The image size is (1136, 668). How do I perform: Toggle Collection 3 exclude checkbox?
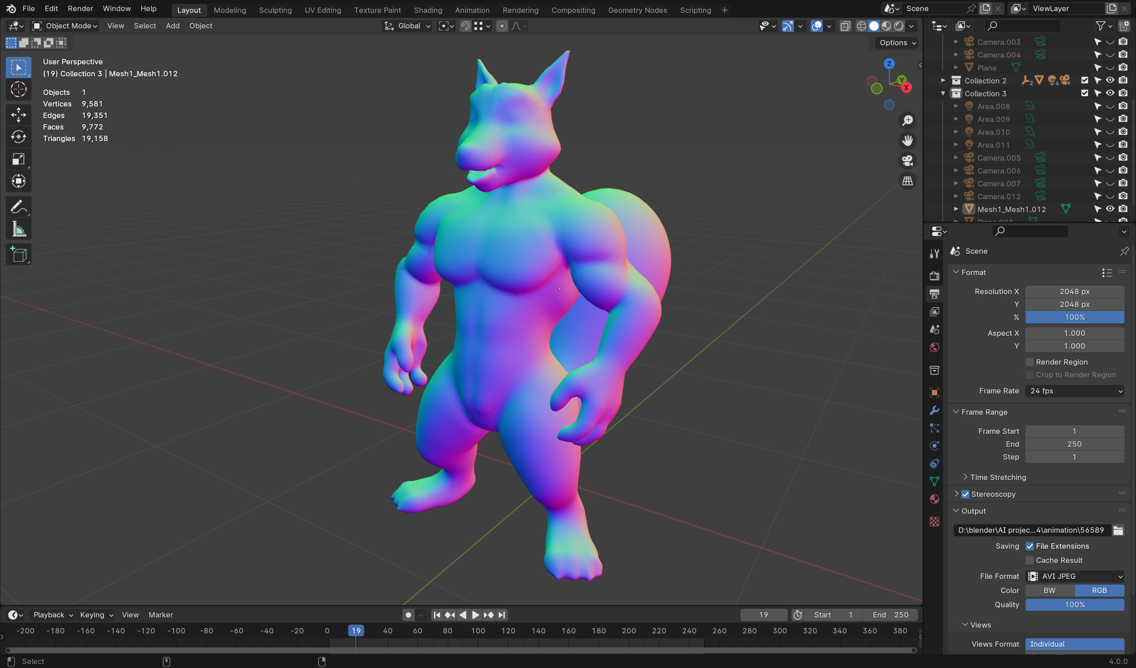(x=1085, y=93)
